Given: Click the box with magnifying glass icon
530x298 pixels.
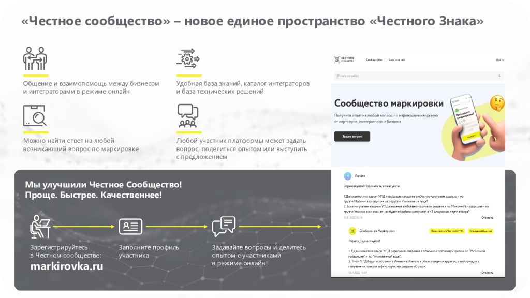Looking at the screenshot, I should click(35, 115).
